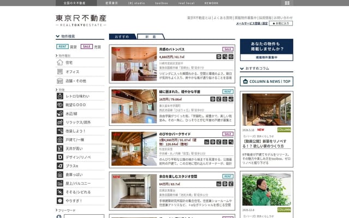Click the 東京R不動産とは link
The width and height of the screenshot is (349, 218).
(199, 17)
